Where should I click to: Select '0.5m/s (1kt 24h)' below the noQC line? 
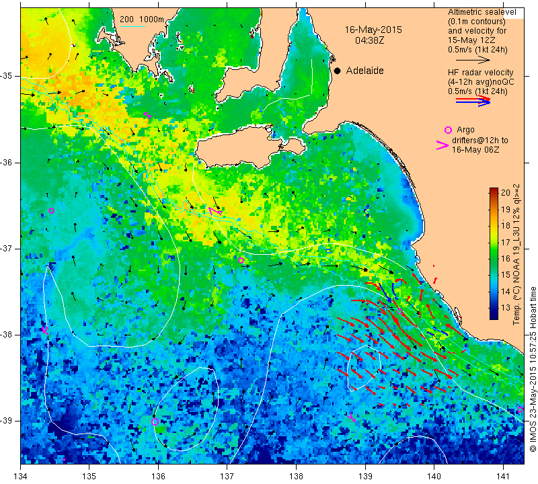pyautogui.click(x=477, y=91)
